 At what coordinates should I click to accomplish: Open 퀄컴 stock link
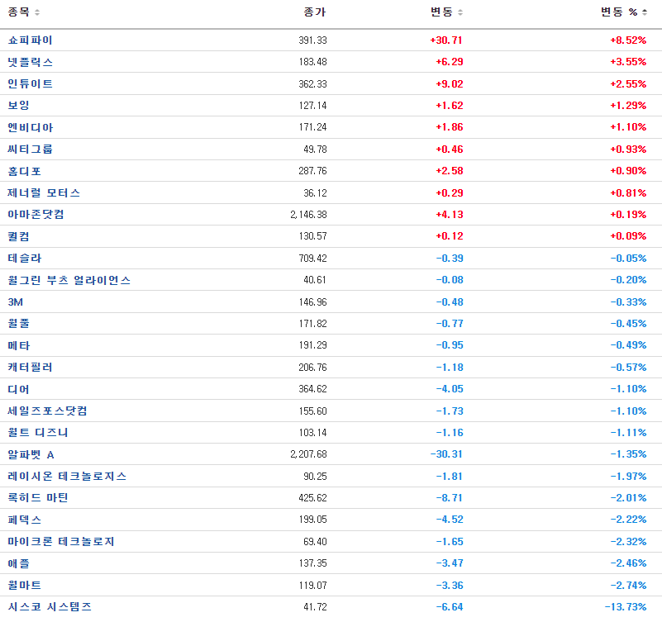18,236
